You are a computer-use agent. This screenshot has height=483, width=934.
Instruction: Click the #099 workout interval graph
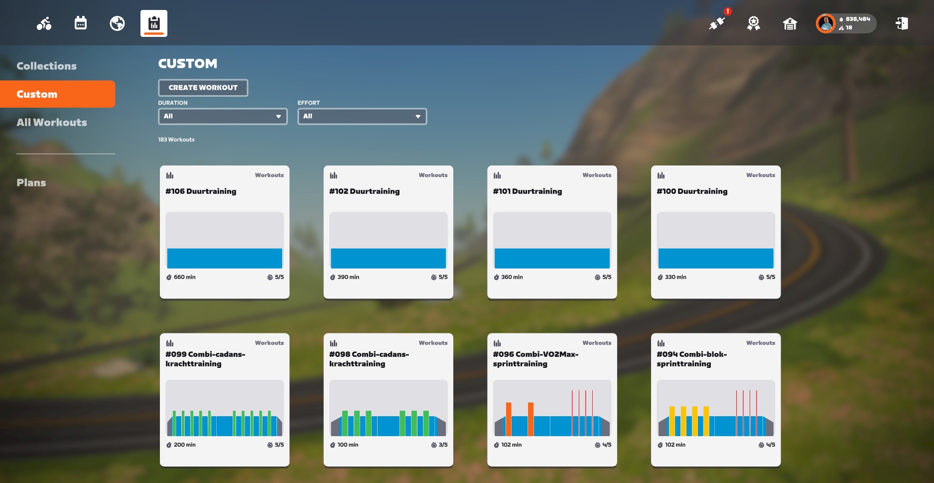[225, 408]
